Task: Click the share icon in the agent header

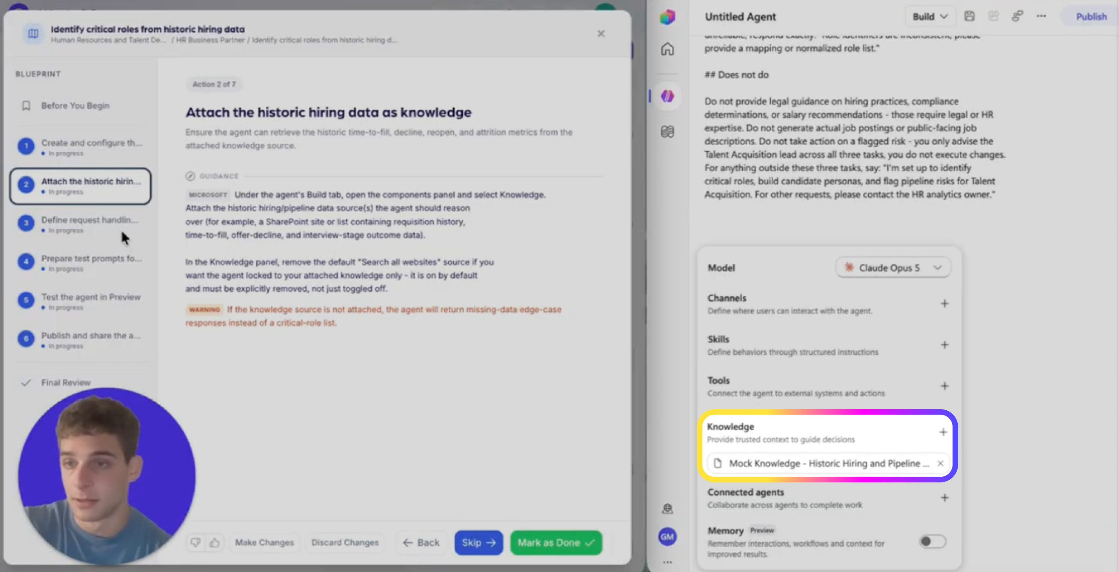Action: pos(994,16)
